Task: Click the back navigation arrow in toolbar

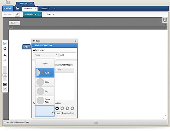Action: (x=5, y=14)
